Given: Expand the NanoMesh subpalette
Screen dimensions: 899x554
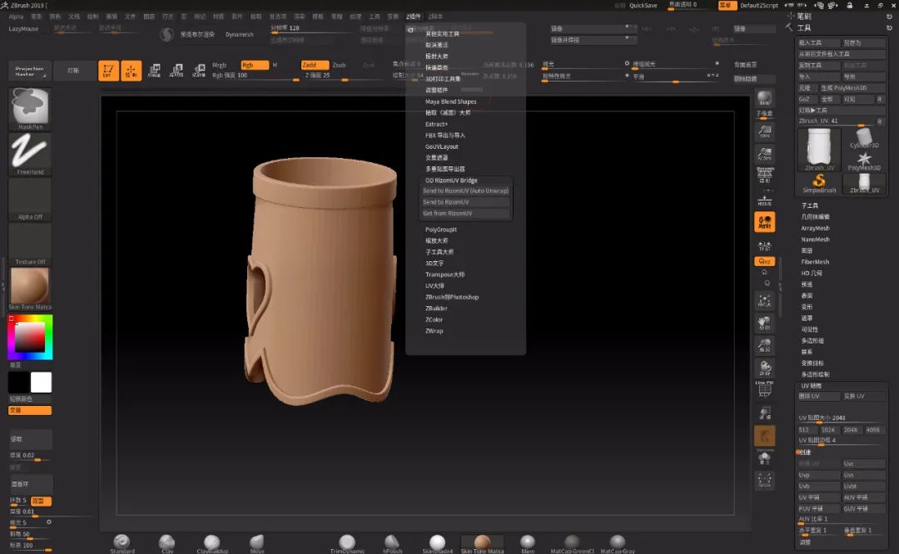Looking at the screenshot, I should [x=815, y=240].
